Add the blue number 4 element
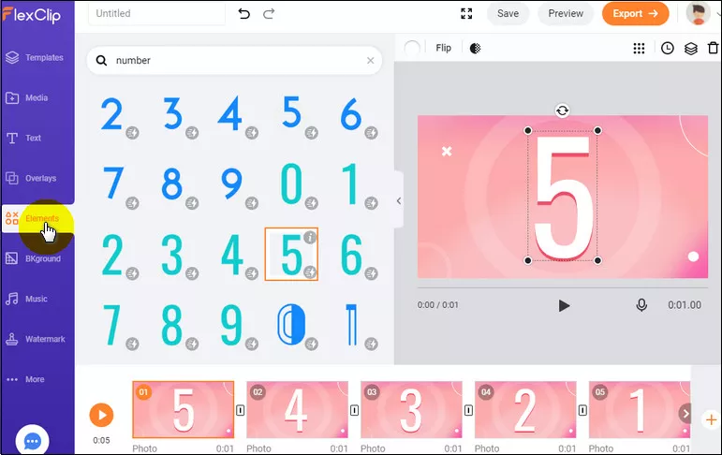Image resolution: width=722 pixels, height=455 pixels. coord(231,113)
